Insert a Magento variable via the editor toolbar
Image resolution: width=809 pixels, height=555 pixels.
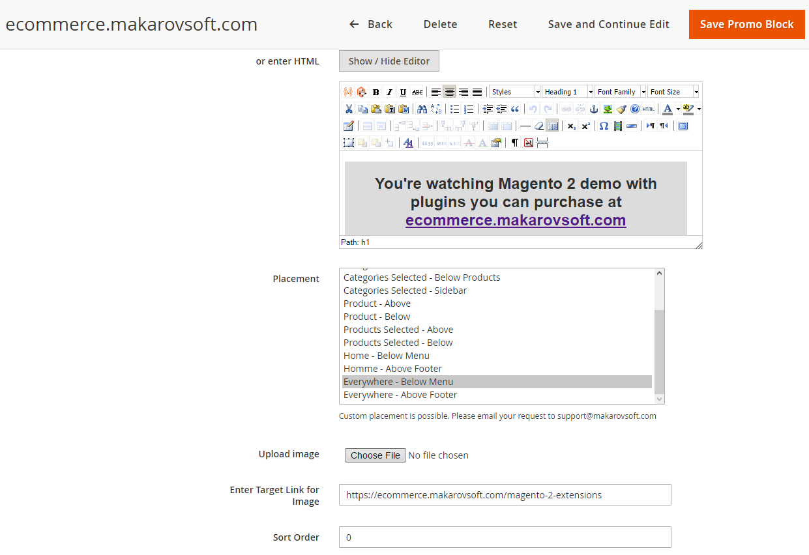347,92
